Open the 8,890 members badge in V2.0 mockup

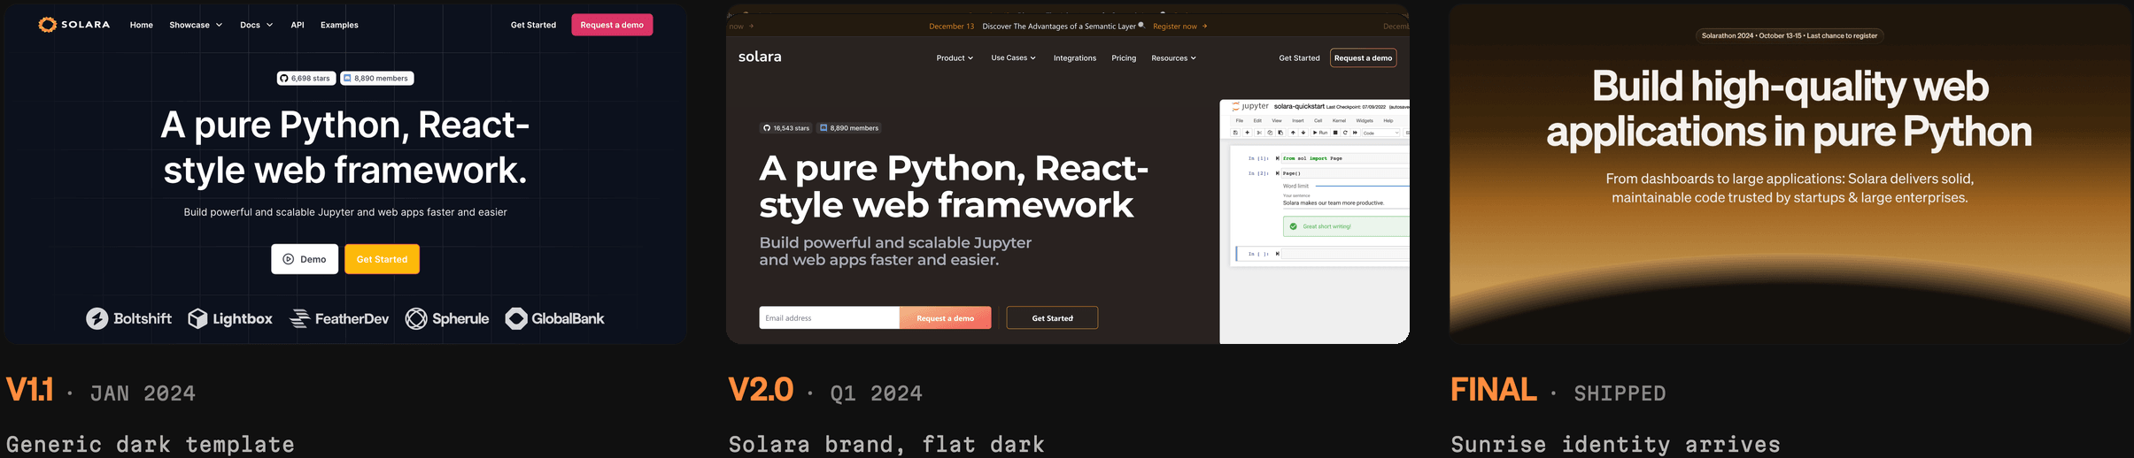[848, 127]
